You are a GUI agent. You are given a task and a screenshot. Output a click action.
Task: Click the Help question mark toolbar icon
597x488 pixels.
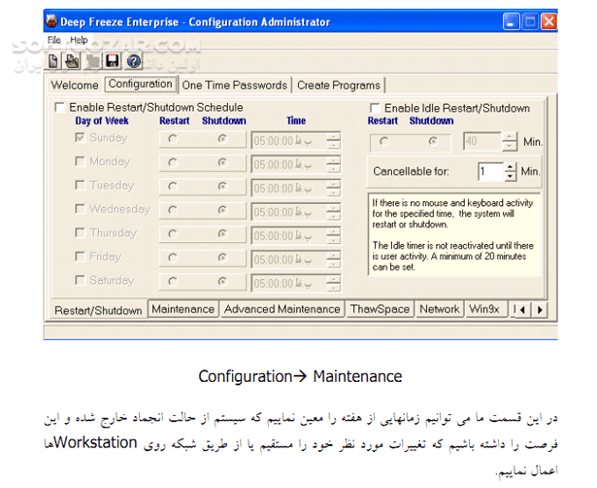[134, 61]
